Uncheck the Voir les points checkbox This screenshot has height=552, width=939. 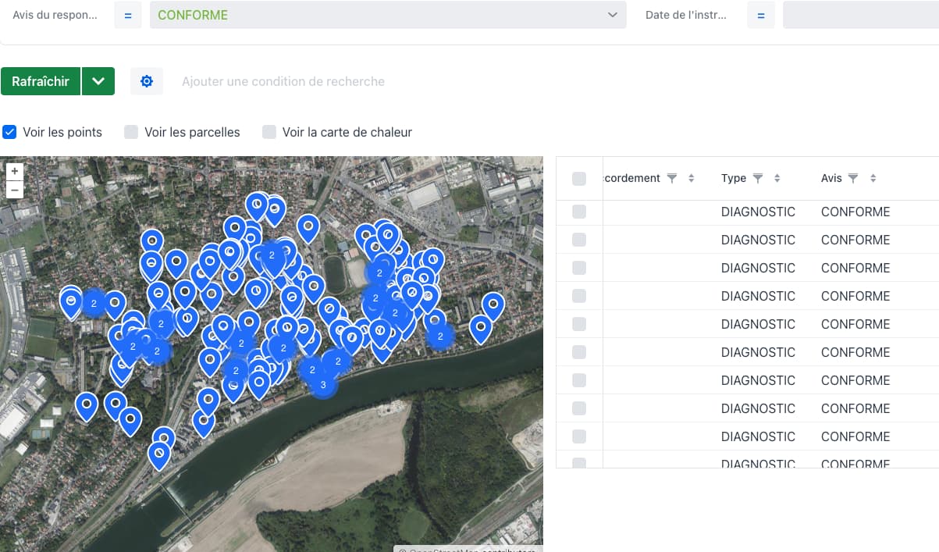coord(9,132)
